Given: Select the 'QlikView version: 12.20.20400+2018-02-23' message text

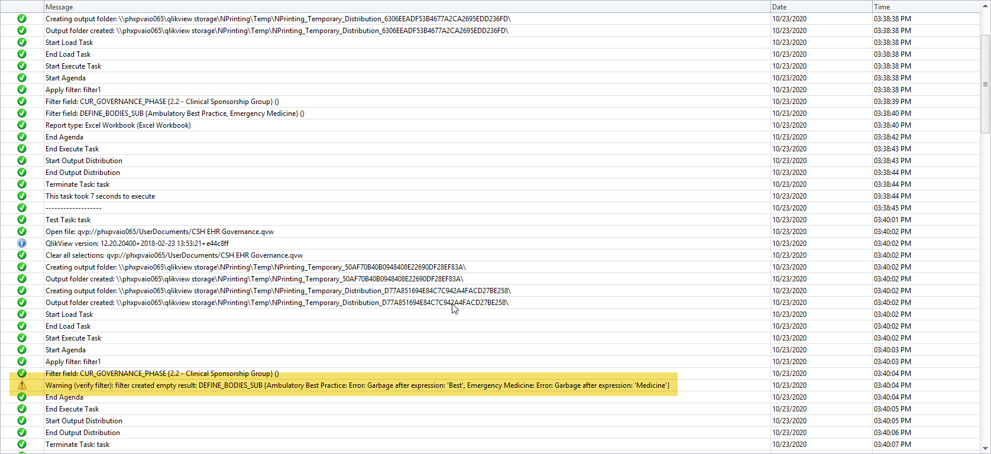Looking at the screenshot, I should (137, 244).
